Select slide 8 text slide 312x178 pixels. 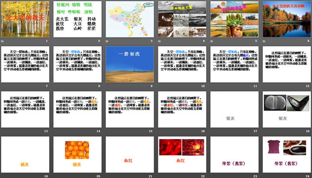point(78,64)
